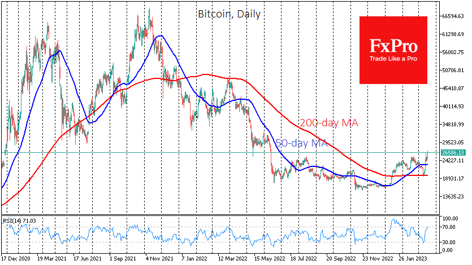Select the 'Bitcoin, Daily' chart title

pos(229,15)
